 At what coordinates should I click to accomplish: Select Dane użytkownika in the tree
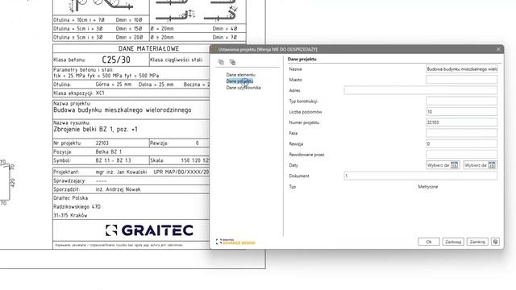[243, 88]
